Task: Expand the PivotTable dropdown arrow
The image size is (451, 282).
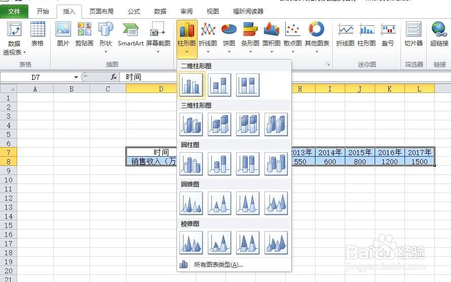Action: tap(24, 53)
